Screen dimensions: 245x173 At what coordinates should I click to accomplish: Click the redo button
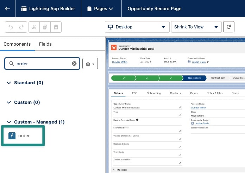(21, 27)
